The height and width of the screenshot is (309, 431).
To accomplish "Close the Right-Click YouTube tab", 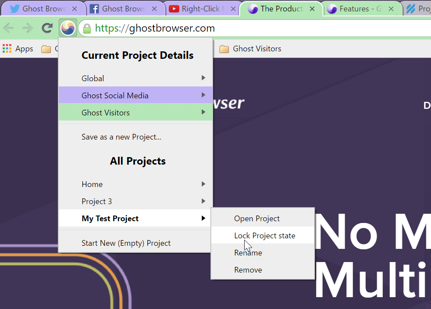I will click(233, 9).
